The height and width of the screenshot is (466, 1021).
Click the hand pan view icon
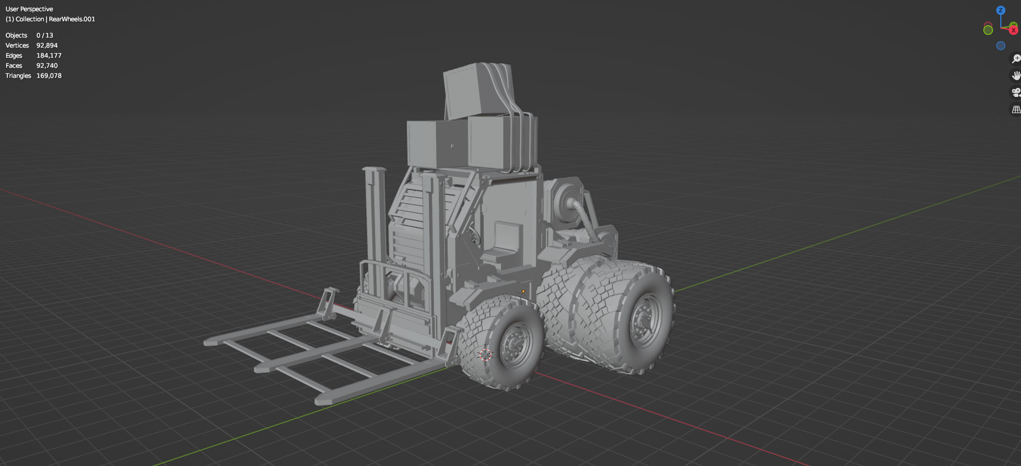[1016, 75]
